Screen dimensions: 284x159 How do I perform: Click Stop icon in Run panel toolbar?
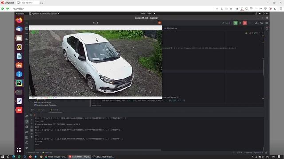click(35, 115)
